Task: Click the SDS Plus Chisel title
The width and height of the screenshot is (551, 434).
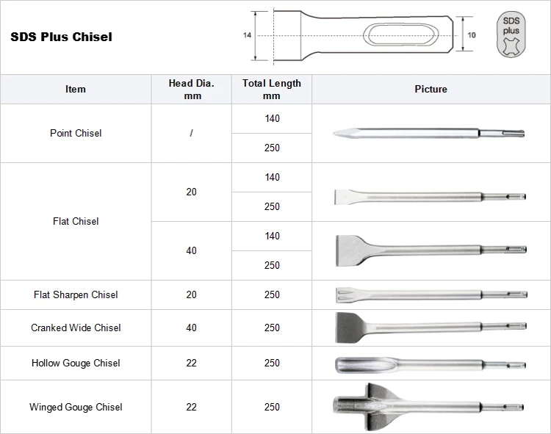Action: pos(62,37)
